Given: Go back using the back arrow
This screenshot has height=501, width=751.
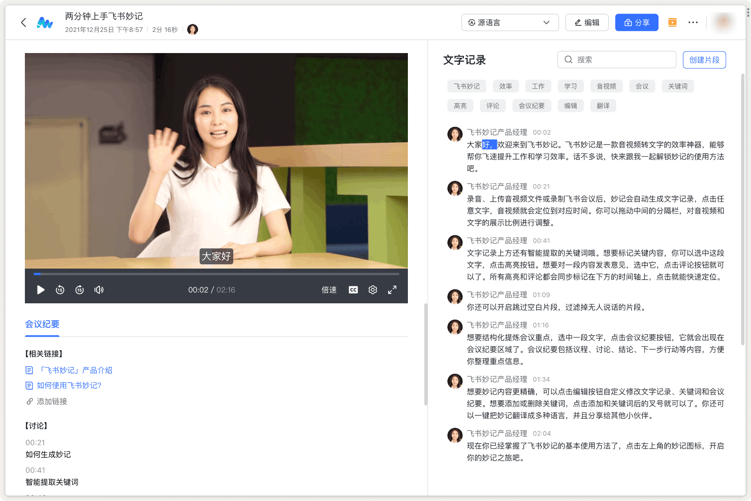Looking at the screenshot, I should tap(23, 22).
